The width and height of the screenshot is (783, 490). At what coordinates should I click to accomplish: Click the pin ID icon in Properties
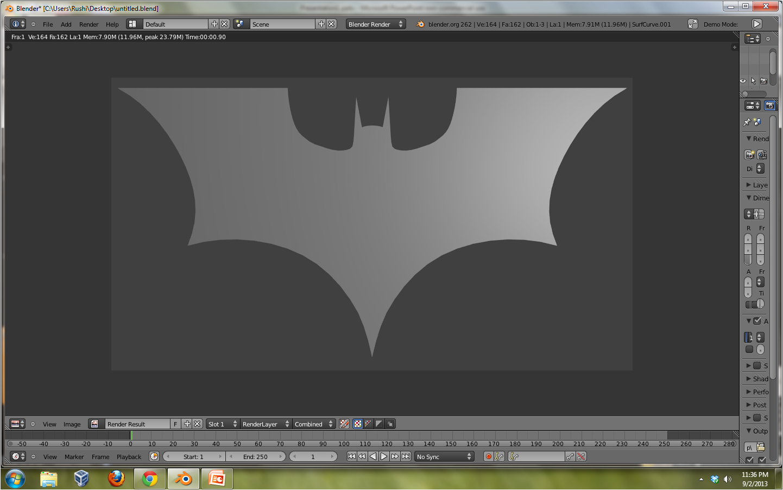[x=747, y=122]
